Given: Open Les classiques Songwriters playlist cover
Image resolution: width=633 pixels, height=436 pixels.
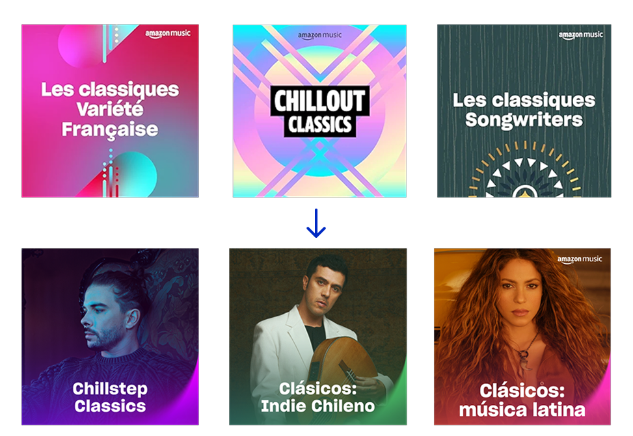Looking at the screenshot, I should 524,111.
